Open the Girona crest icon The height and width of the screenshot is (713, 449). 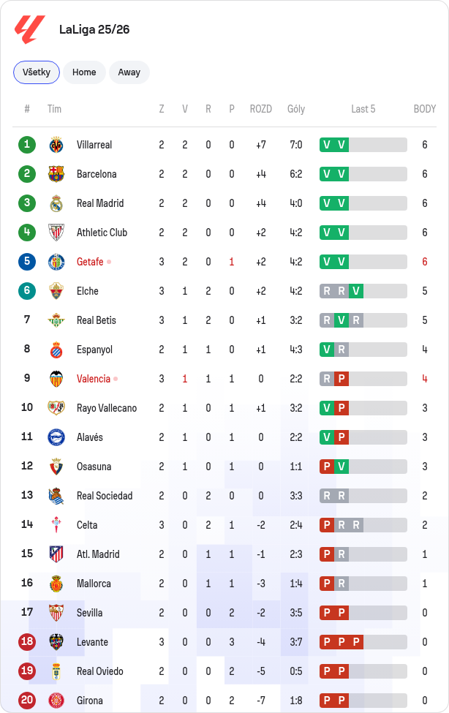(x=56, y=701)
